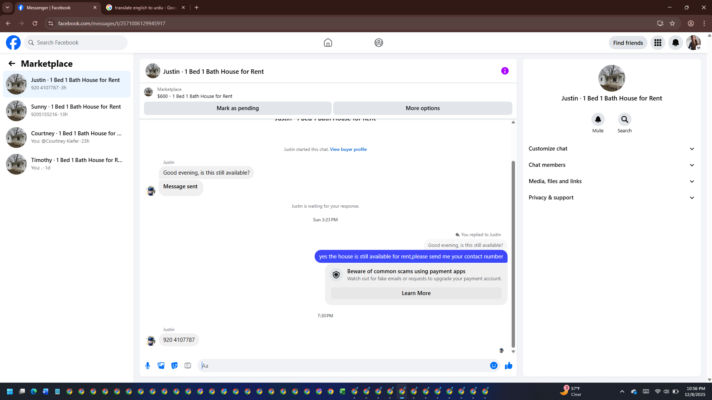The height and width of the screenshot is (400, 712).
Task: Open the View buyer profile link
Action: point(348,149)
